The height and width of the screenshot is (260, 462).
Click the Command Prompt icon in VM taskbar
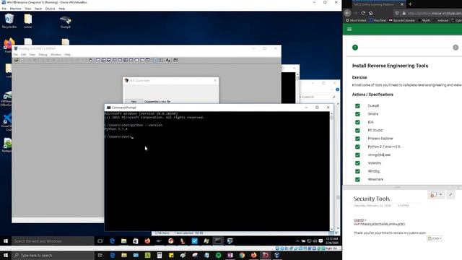pyautogui.click(x=218, y=240)
